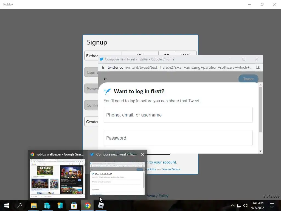
Task: Click the lock icon in Chrome address bar
Action: [103, 67]
